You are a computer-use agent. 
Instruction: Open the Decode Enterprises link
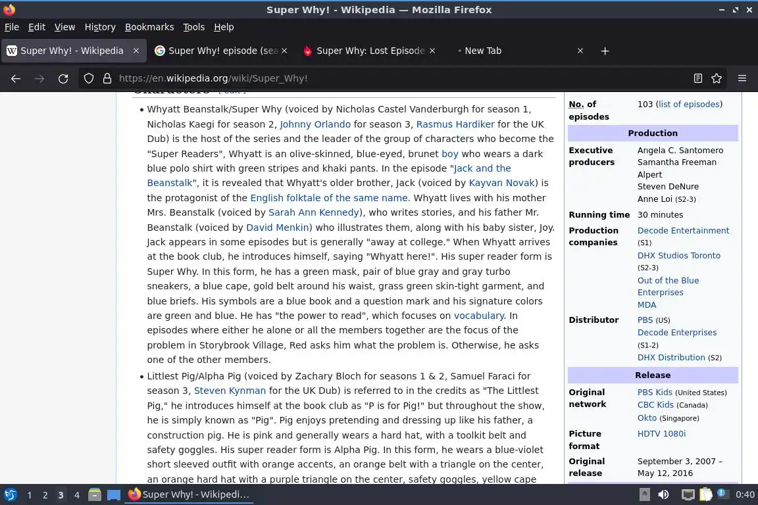(x=677, y=333)
